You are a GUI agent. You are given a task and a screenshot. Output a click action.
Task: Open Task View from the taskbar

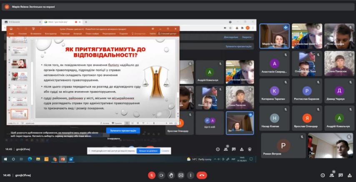pos(21,159)
